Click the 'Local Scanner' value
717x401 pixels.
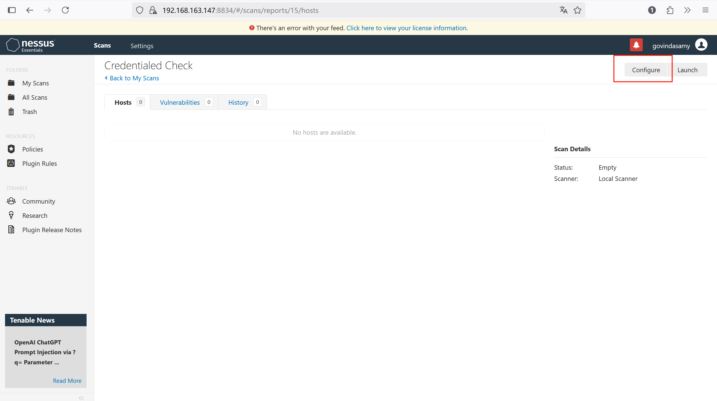618,179
